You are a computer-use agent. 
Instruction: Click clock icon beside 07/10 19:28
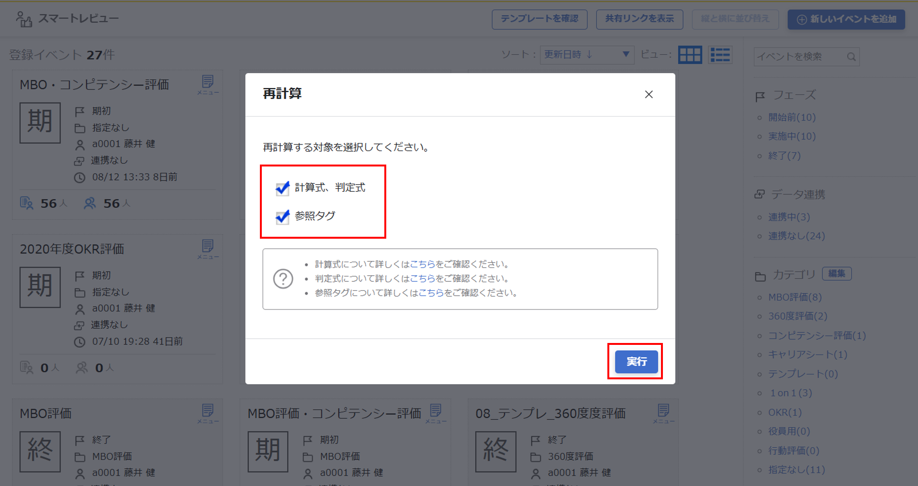coord(79,342)
